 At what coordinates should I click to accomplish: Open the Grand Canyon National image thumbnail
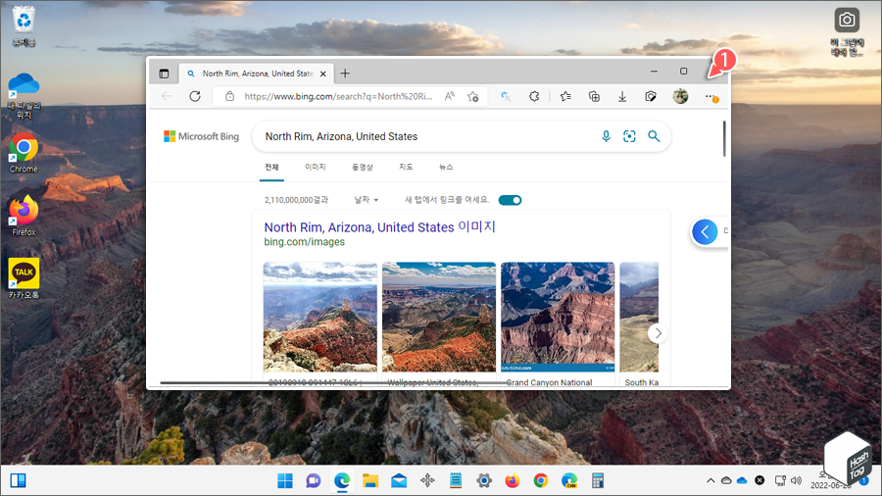[558, 317]
